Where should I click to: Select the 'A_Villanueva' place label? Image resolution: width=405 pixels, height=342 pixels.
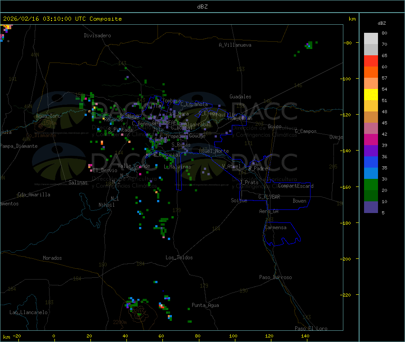point(235,45)
